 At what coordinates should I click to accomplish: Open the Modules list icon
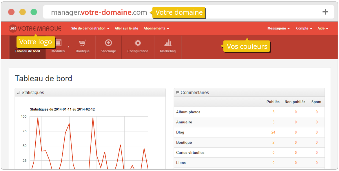tap(58, 43)
